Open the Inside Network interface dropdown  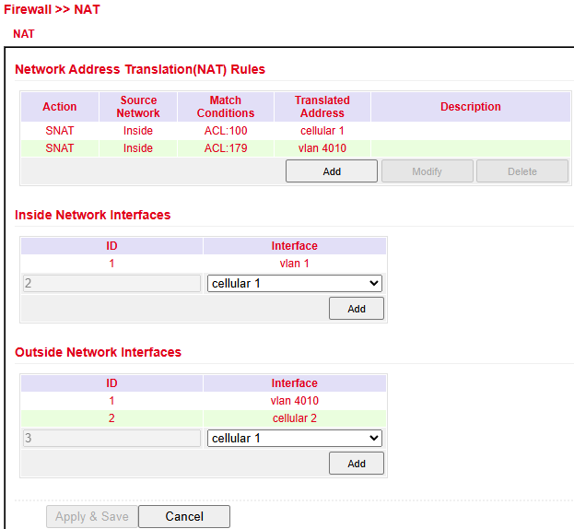(x=295, y=284)
